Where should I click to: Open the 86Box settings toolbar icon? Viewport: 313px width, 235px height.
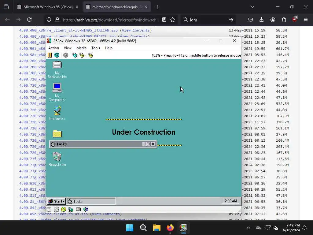coord(90,55)
